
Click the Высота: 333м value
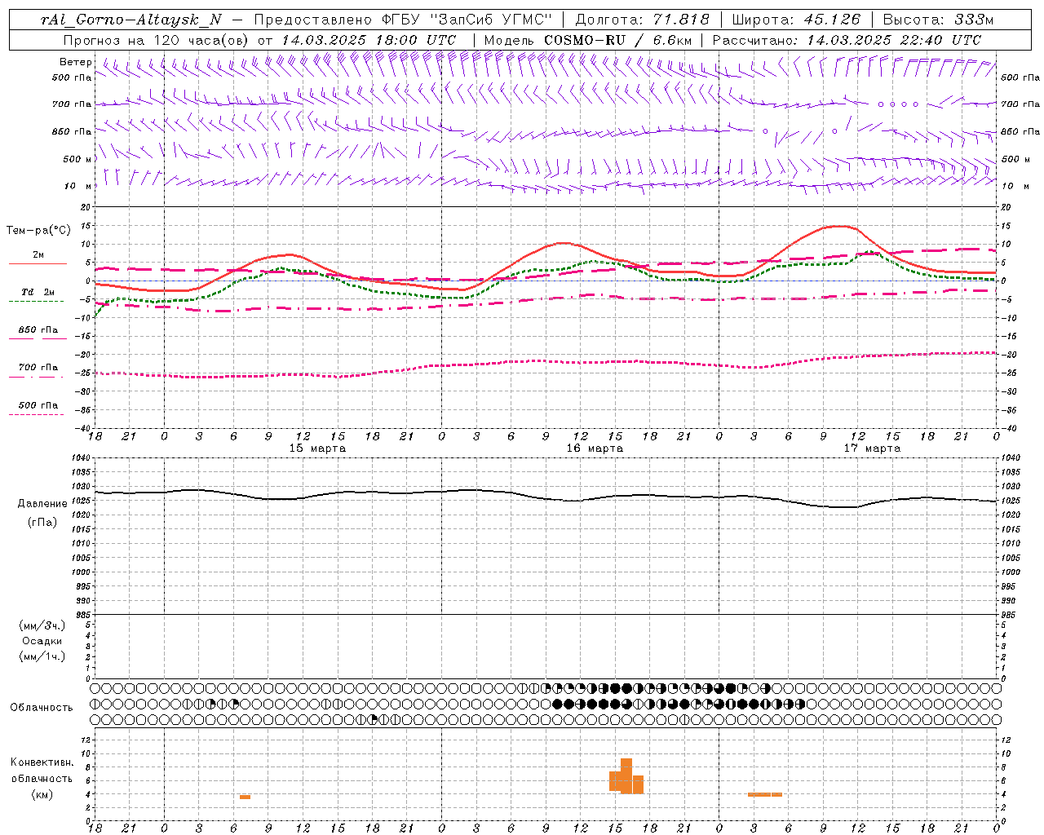(x=938, y=20)
